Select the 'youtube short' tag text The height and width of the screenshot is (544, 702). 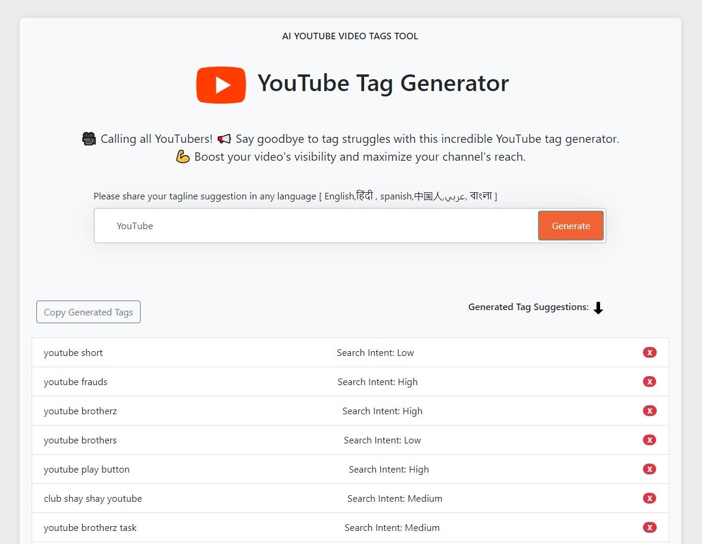pos(73,353)
